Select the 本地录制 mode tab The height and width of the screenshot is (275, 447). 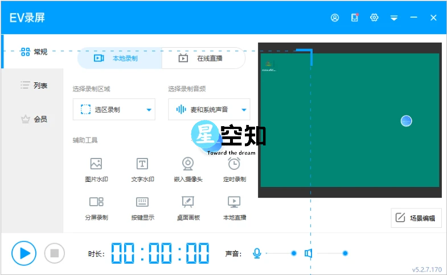[120, 59]
